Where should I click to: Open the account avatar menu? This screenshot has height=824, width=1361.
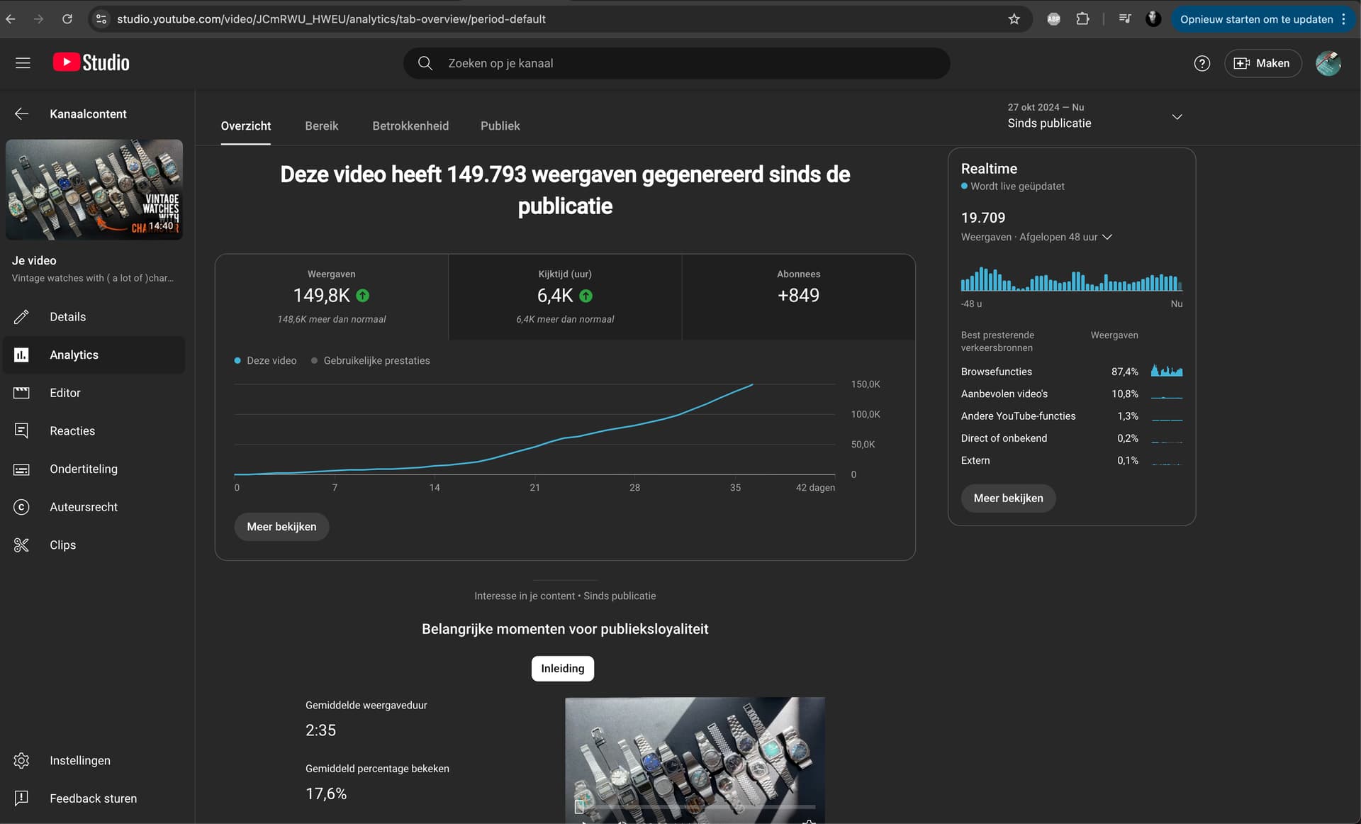coord(1328,63)
